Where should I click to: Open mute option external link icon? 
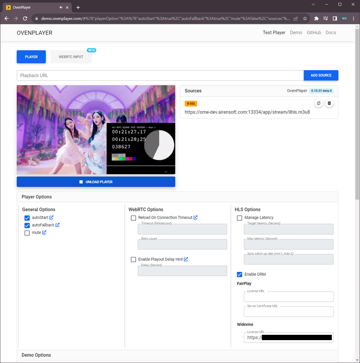(44, 232)
